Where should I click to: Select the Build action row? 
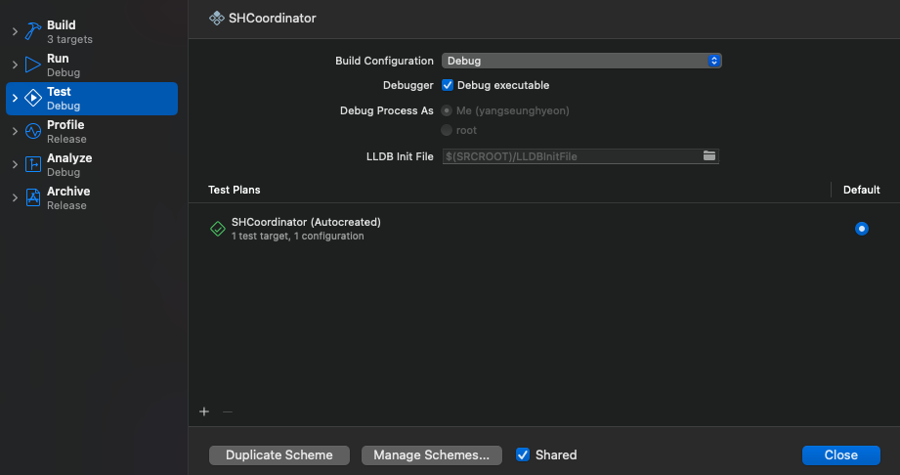[x=92, y=31]
